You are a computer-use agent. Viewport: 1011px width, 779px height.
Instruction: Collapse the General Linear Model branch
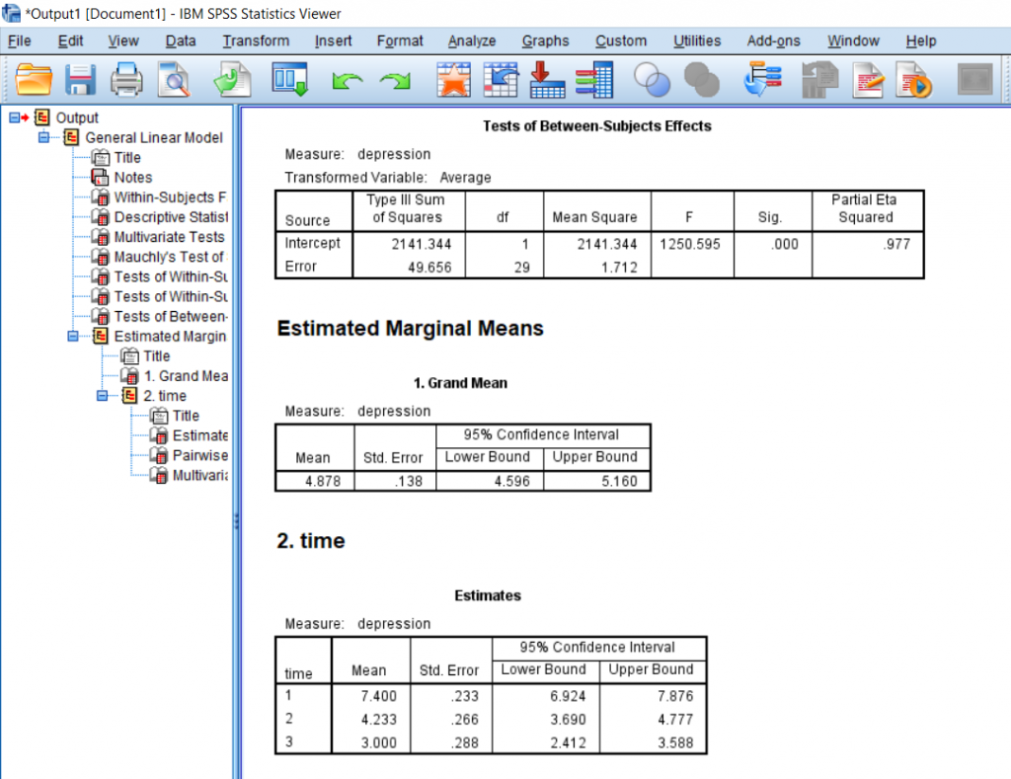point(42,137)
